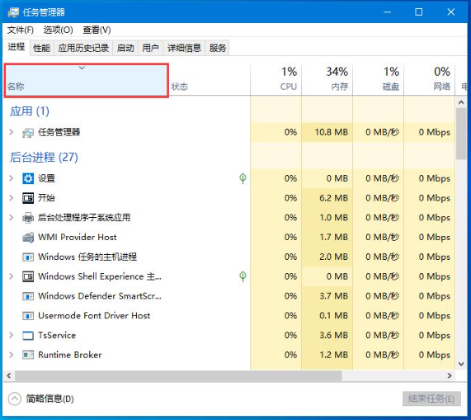471x420 pixels.
Task: Open the 文件(F) menu
Action: pos(21,30)
